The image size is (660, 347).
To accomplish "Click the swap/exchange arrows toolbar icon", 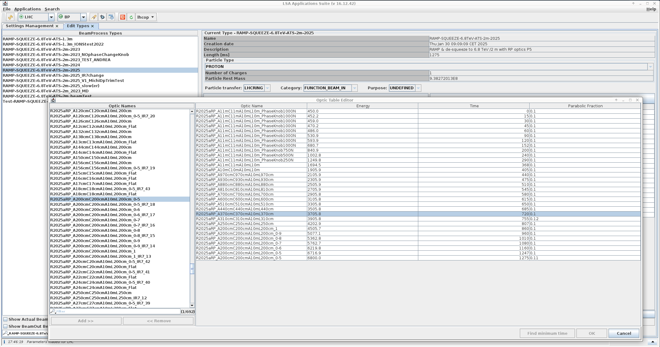I will click(x=10, y=17).
